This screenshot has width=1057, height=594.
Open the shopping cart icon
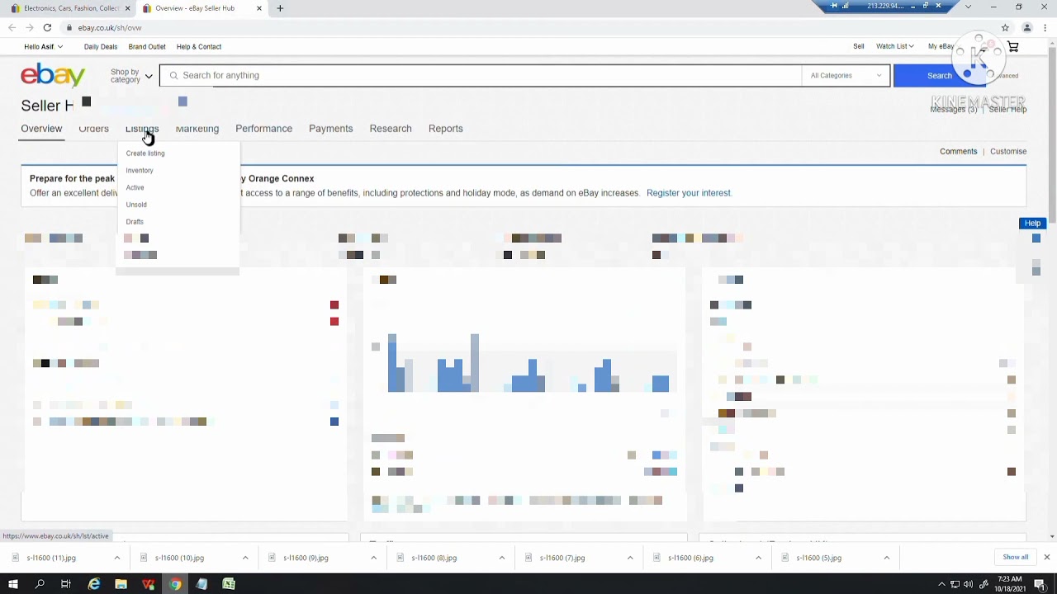pyautogui.click(x=1013, y=46)
